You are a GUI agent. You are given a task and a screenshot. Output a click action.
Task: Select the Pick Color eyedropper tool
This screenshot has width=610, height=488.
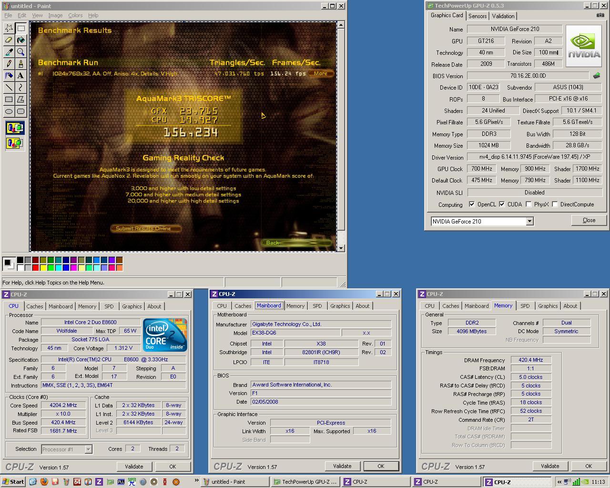[9, 52]
